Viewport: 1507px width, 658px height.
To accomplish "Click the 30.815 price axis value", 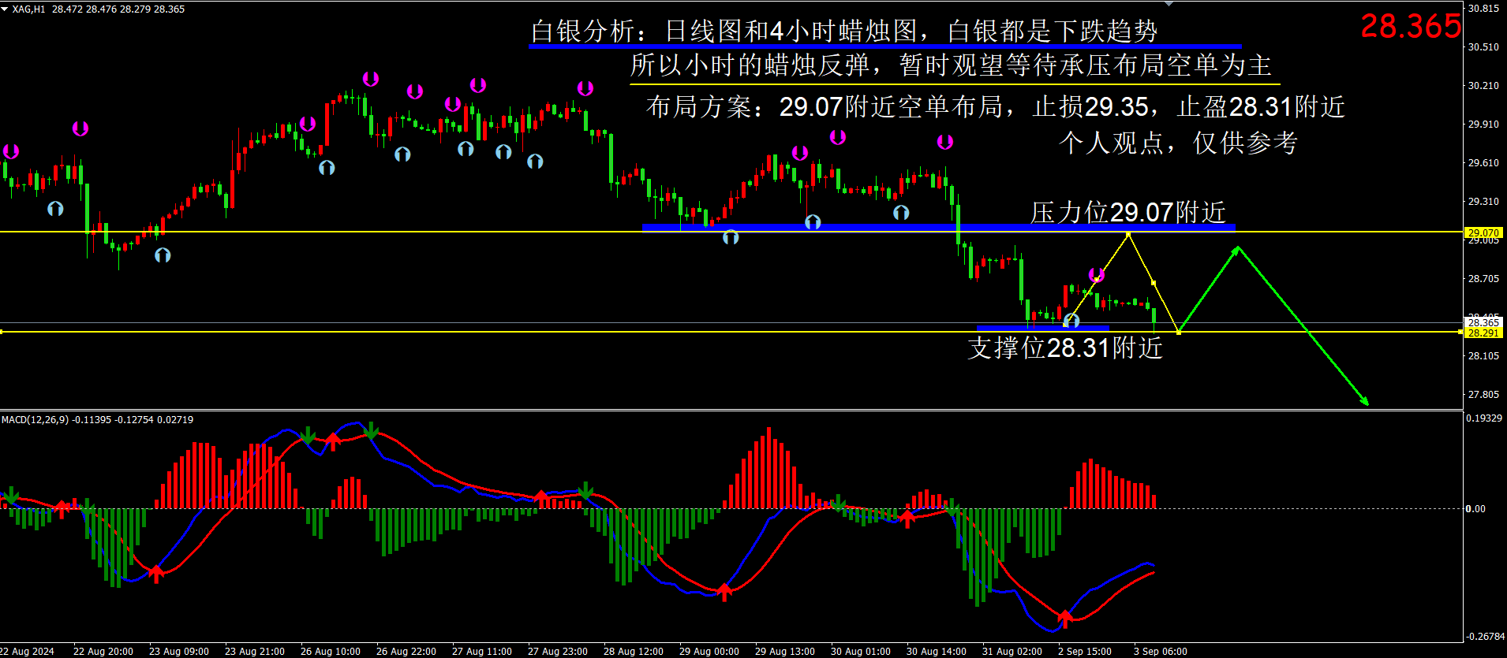I will point(1483,9).
